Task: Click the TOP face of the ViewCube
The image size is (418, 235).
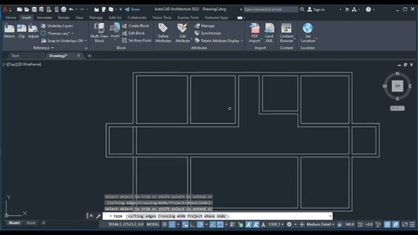Action: (x=398, y=86)
